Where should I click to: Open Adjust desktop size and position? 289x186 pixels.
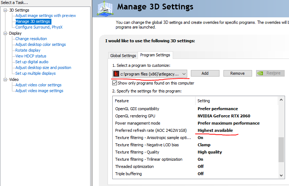pos(43,68)
